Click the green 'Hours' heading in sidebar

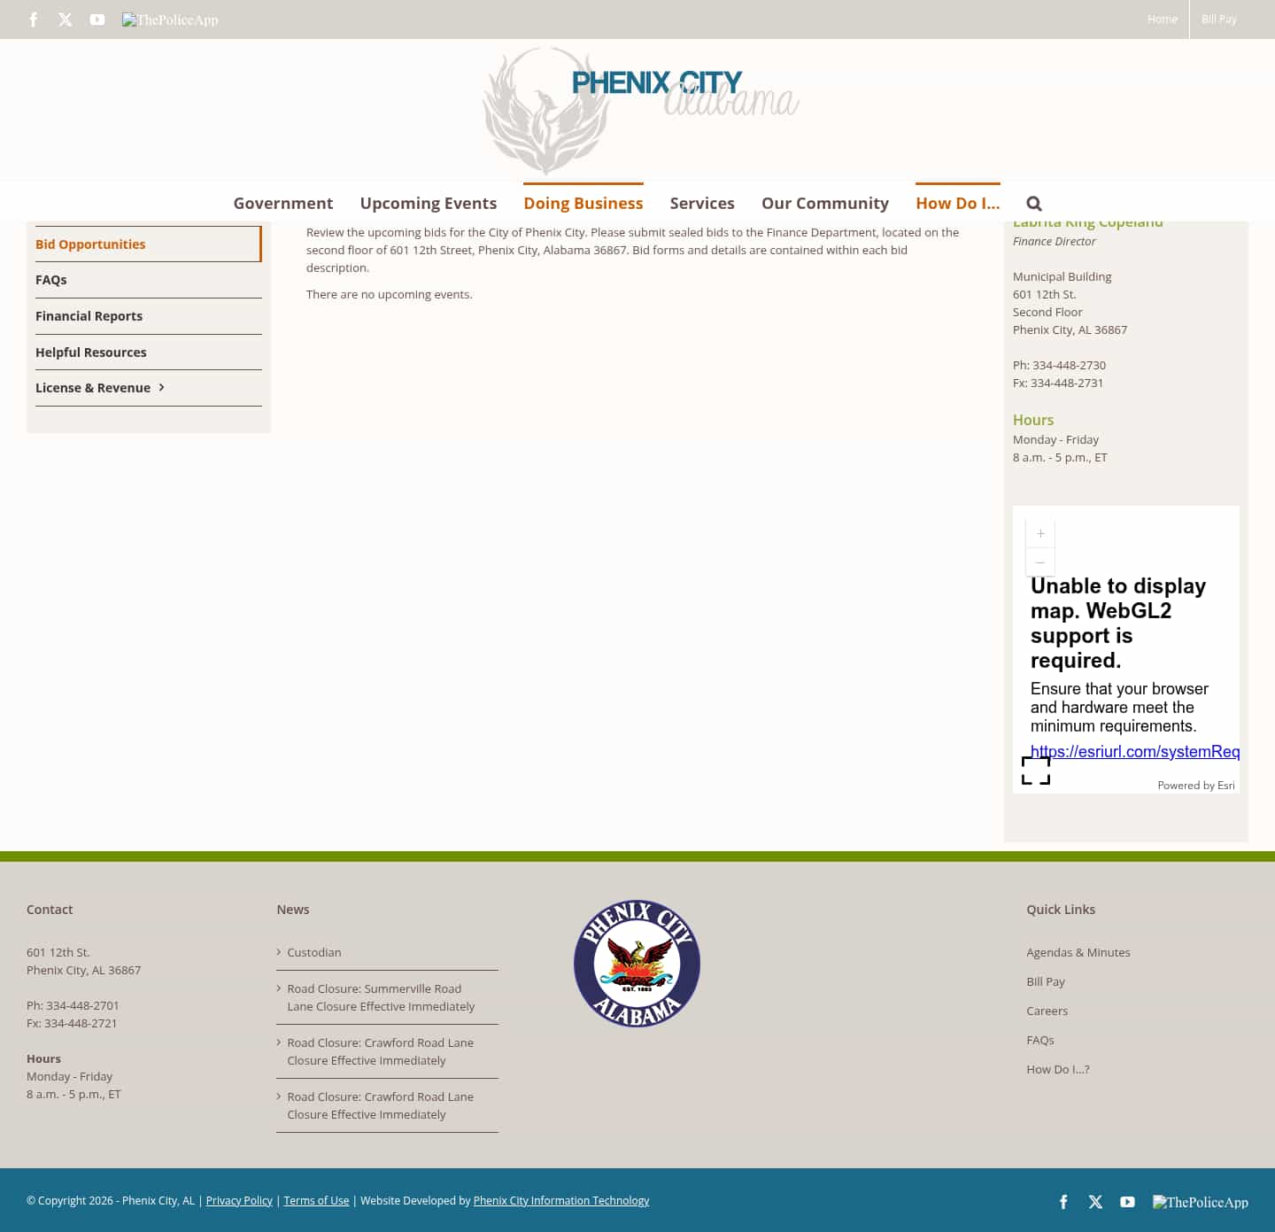tap(1033, 421)
